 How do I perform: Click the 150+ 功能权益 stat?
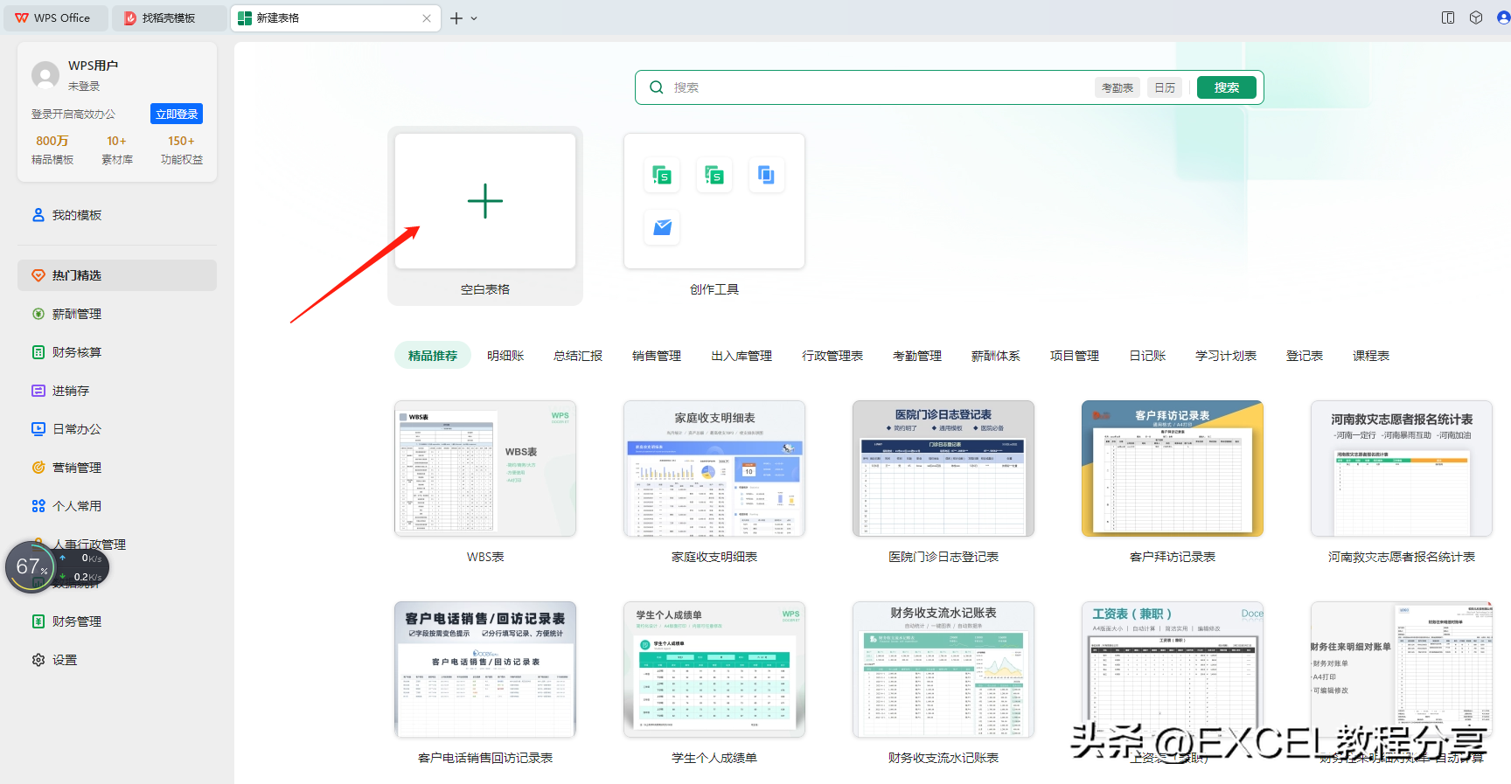pos(182,149)
